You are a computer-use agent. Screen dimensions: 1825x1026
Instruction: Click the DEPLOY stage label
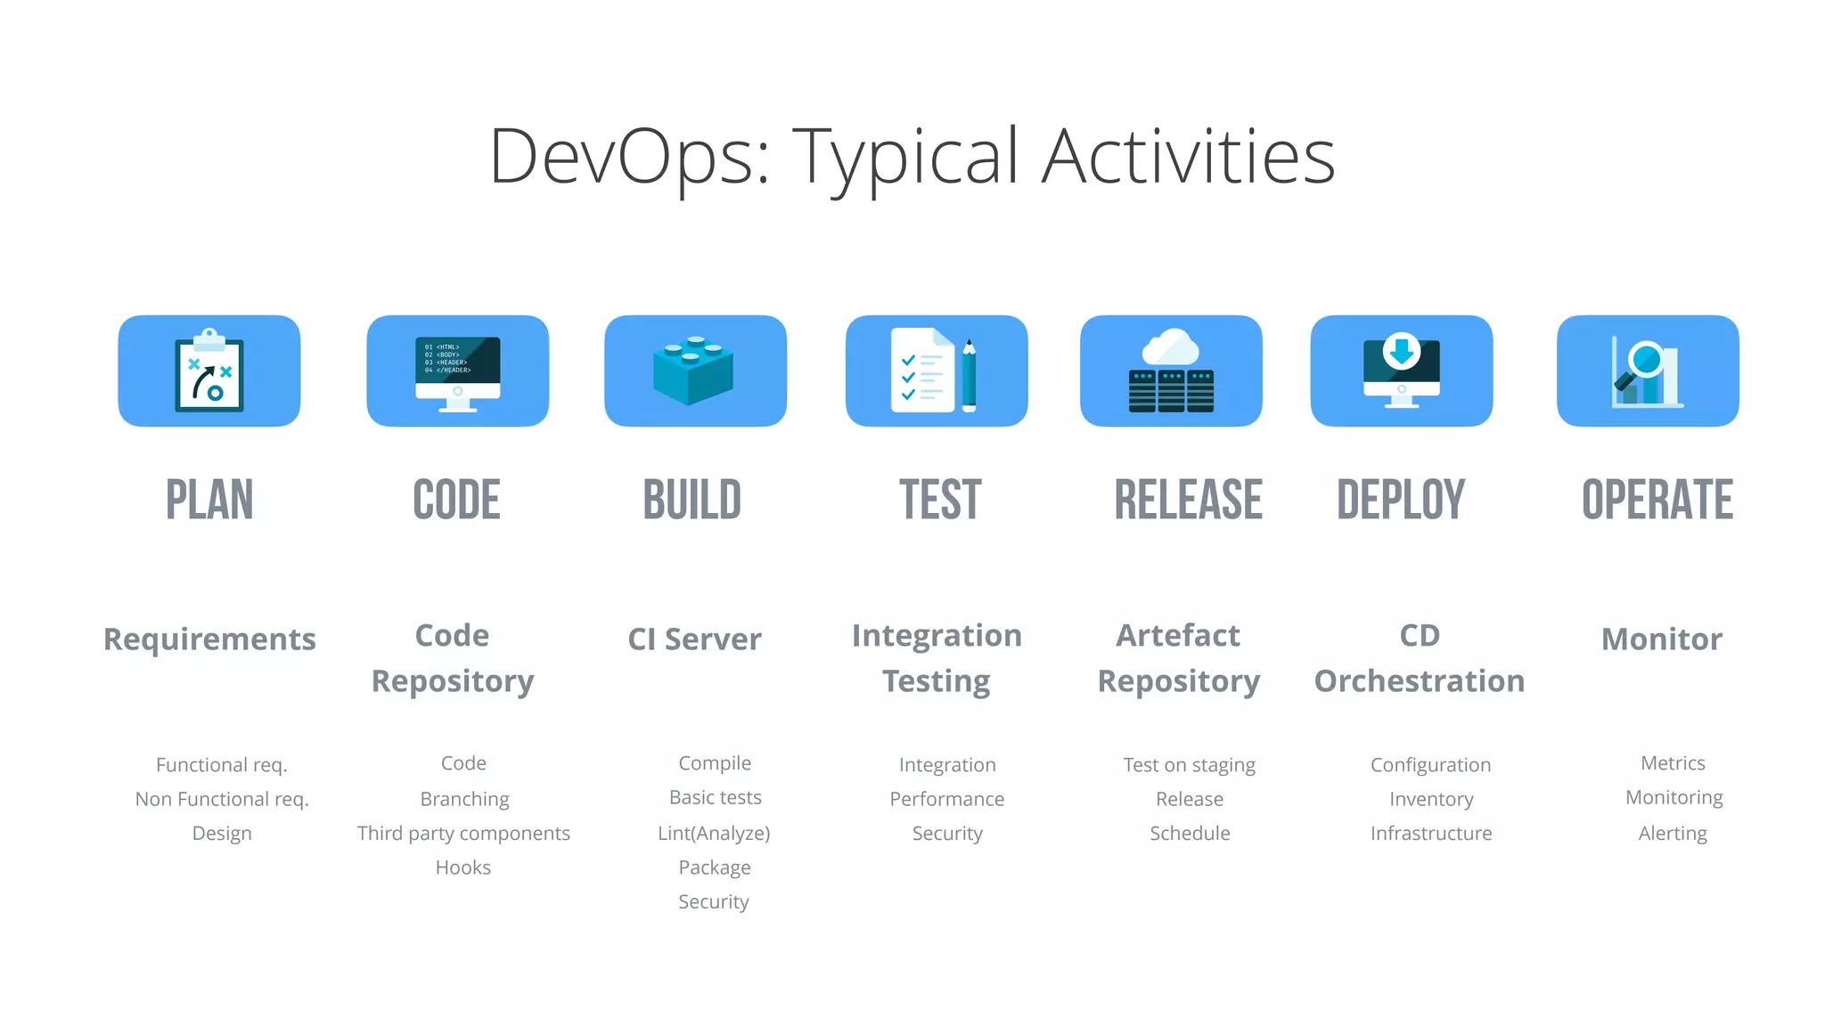[1401, 500]
